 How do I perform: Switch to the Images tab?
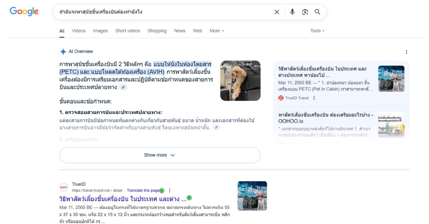pos(100,31)
